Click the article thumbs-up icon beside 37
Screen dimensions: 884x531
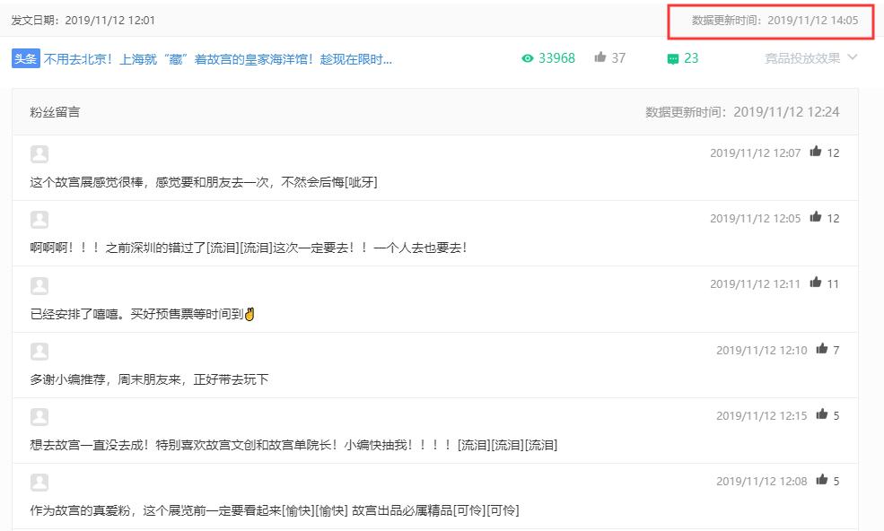pos(600,57)
